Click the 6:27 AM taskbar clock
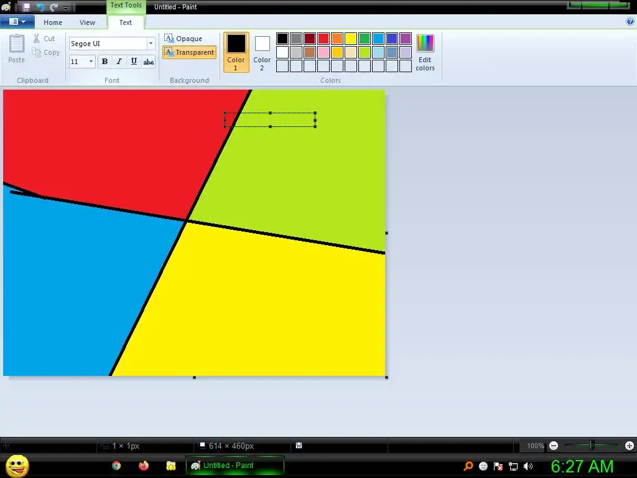The height and width of the screenshot is (478, 637). (x=582, y=466)
